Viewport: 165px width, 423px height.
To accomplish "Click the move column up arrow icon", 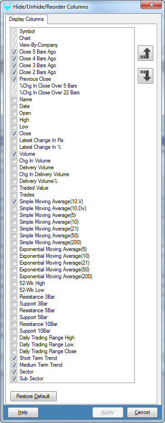I will [146, 53].
